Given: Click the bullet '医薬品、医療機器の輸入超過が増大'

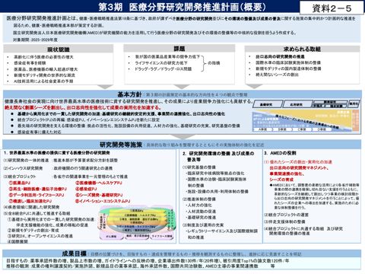Looking at the screenshot, I should click(46, 69).
